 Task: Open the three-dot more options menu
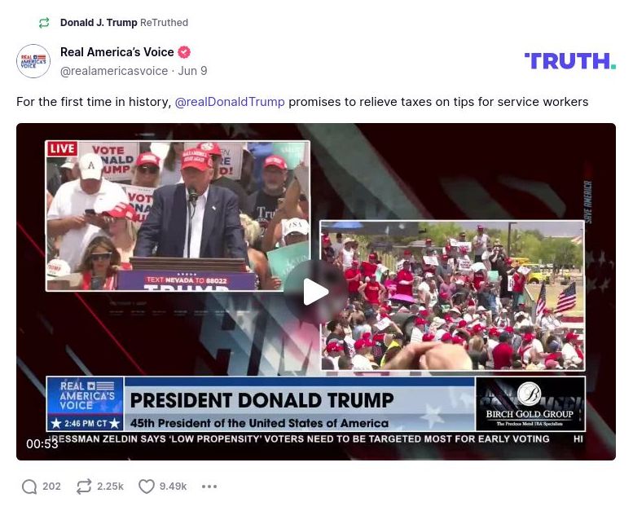(209, 487)
